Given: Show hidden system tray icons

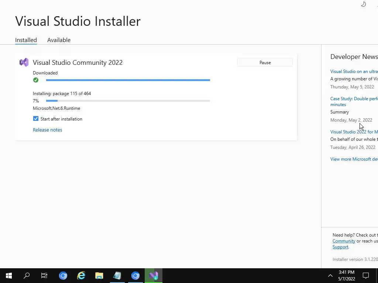Looking at the screenshot, I should (330, 276).
